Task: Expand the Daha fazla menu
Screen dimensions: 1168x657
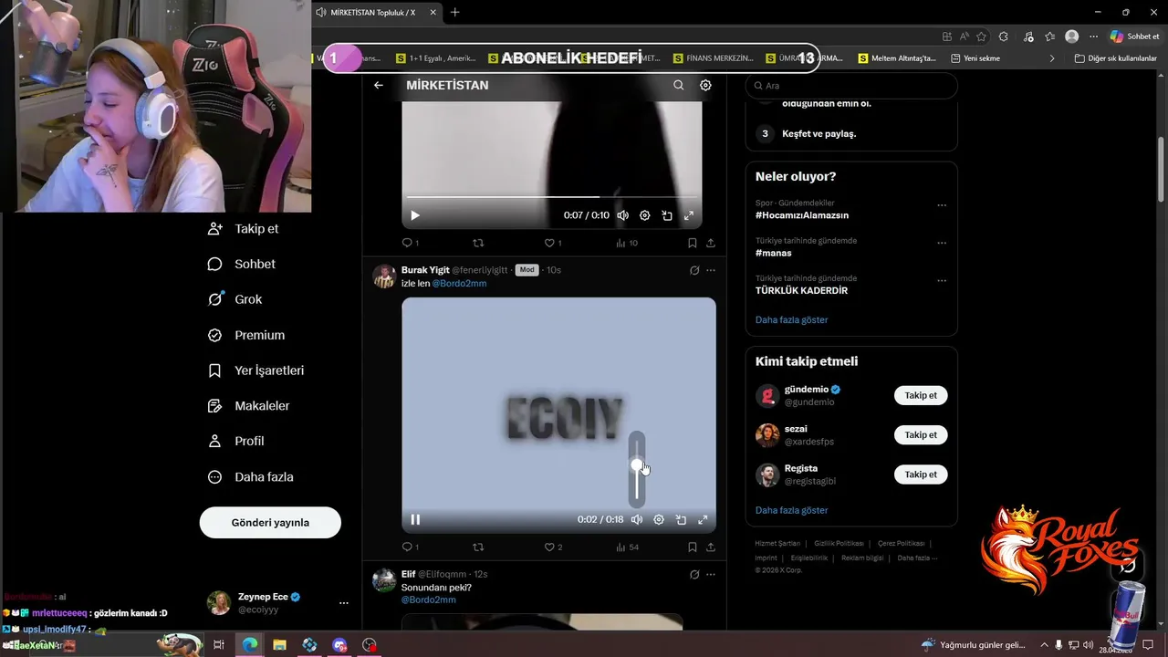Action: (250, 476)
